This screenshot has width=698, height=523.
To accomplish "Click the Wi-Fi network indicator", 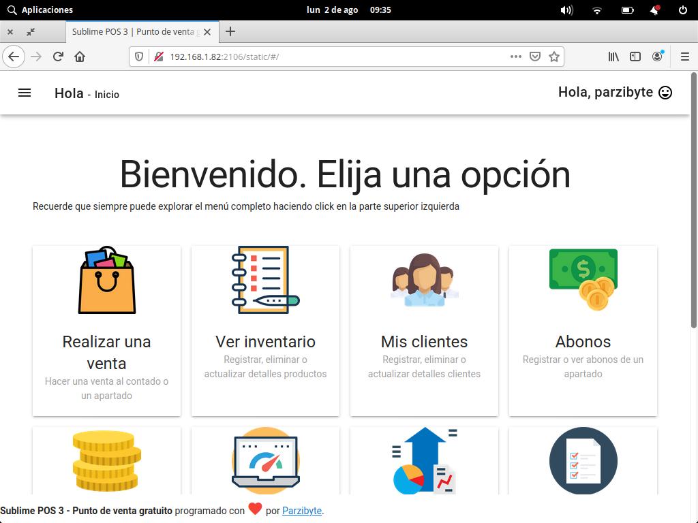I will pos(597,10).
